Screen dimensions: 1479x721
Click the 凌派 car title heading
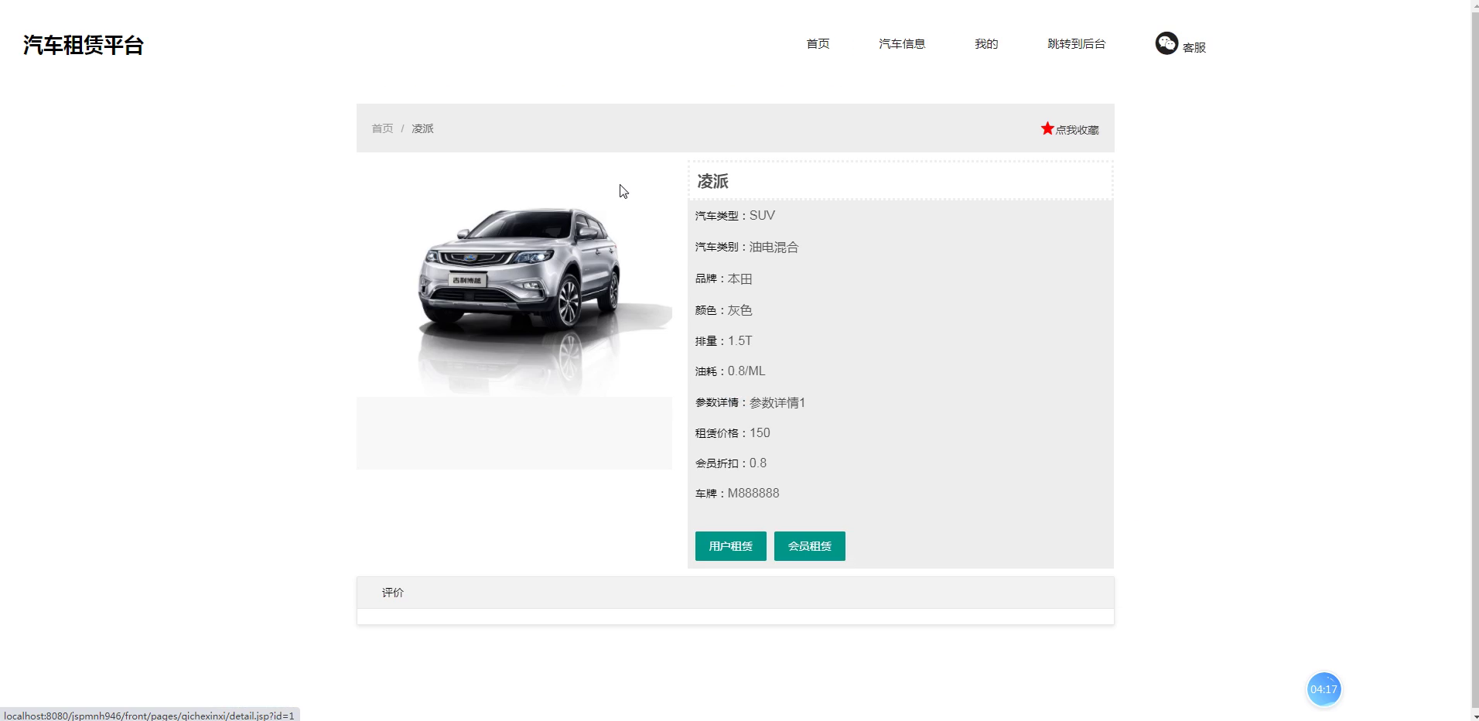(x=713, y=182)
